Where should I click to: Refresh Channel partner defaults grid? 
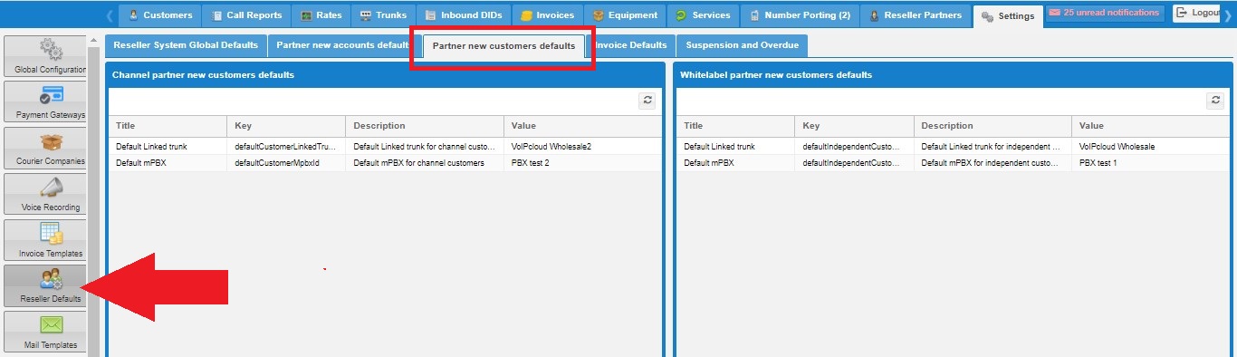click(647, 101)
